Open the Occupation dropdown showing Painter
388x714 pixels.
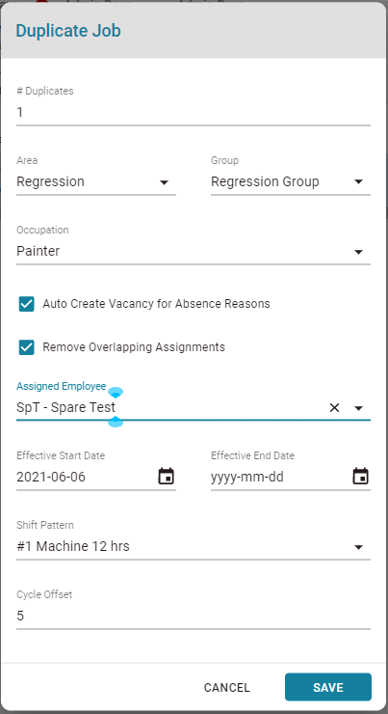[194, 252]
